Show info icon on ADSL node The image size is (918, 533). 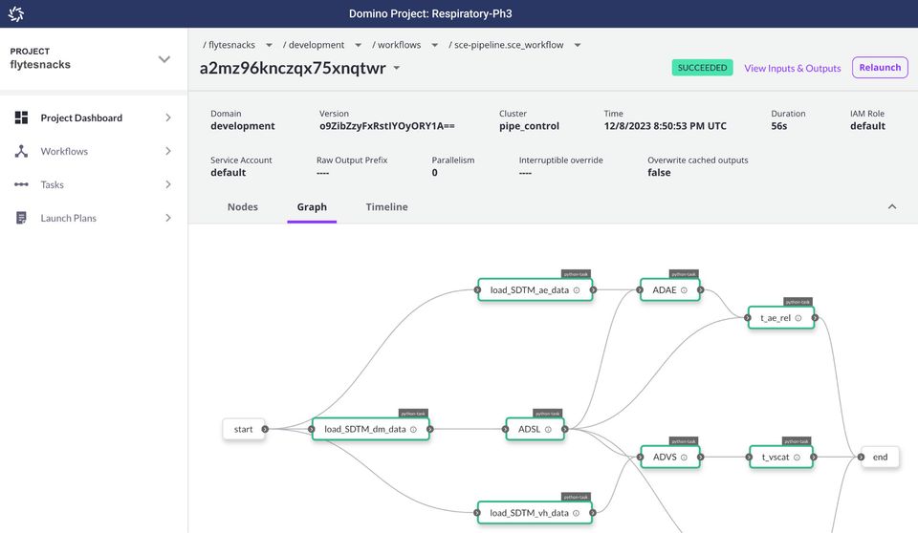pyautogui.click(x=548, y=430)
